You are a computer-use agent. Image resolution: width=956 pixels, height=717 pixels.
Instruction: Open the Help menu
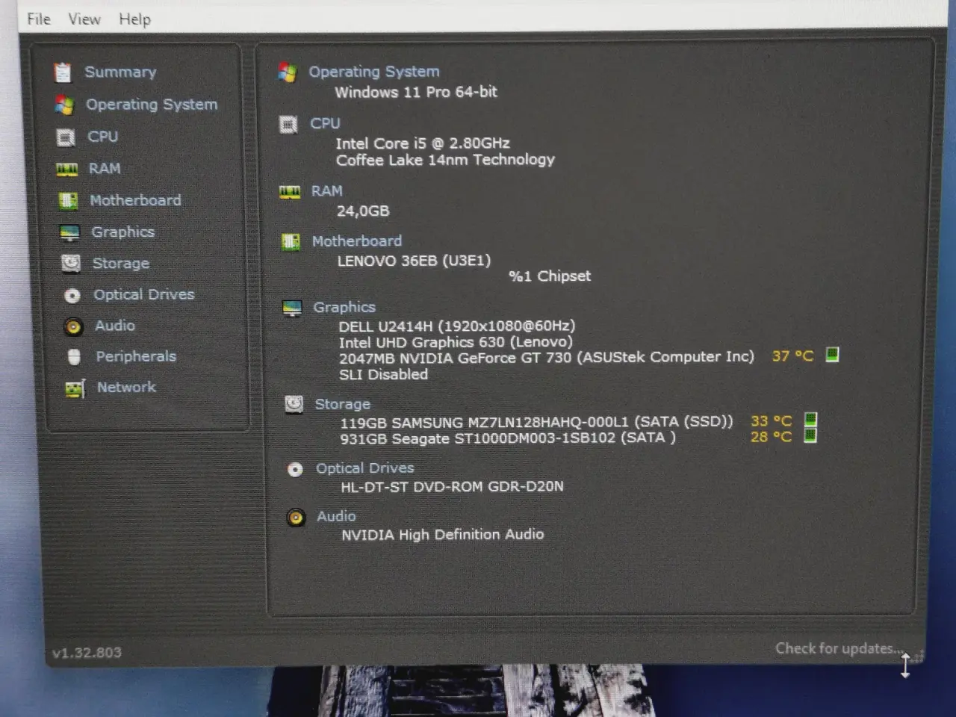[134, 19]
